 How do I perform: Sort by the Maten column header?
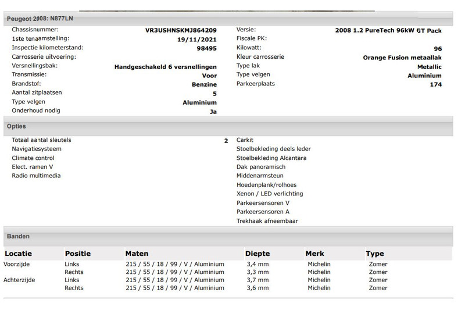[x=137, y=254]
